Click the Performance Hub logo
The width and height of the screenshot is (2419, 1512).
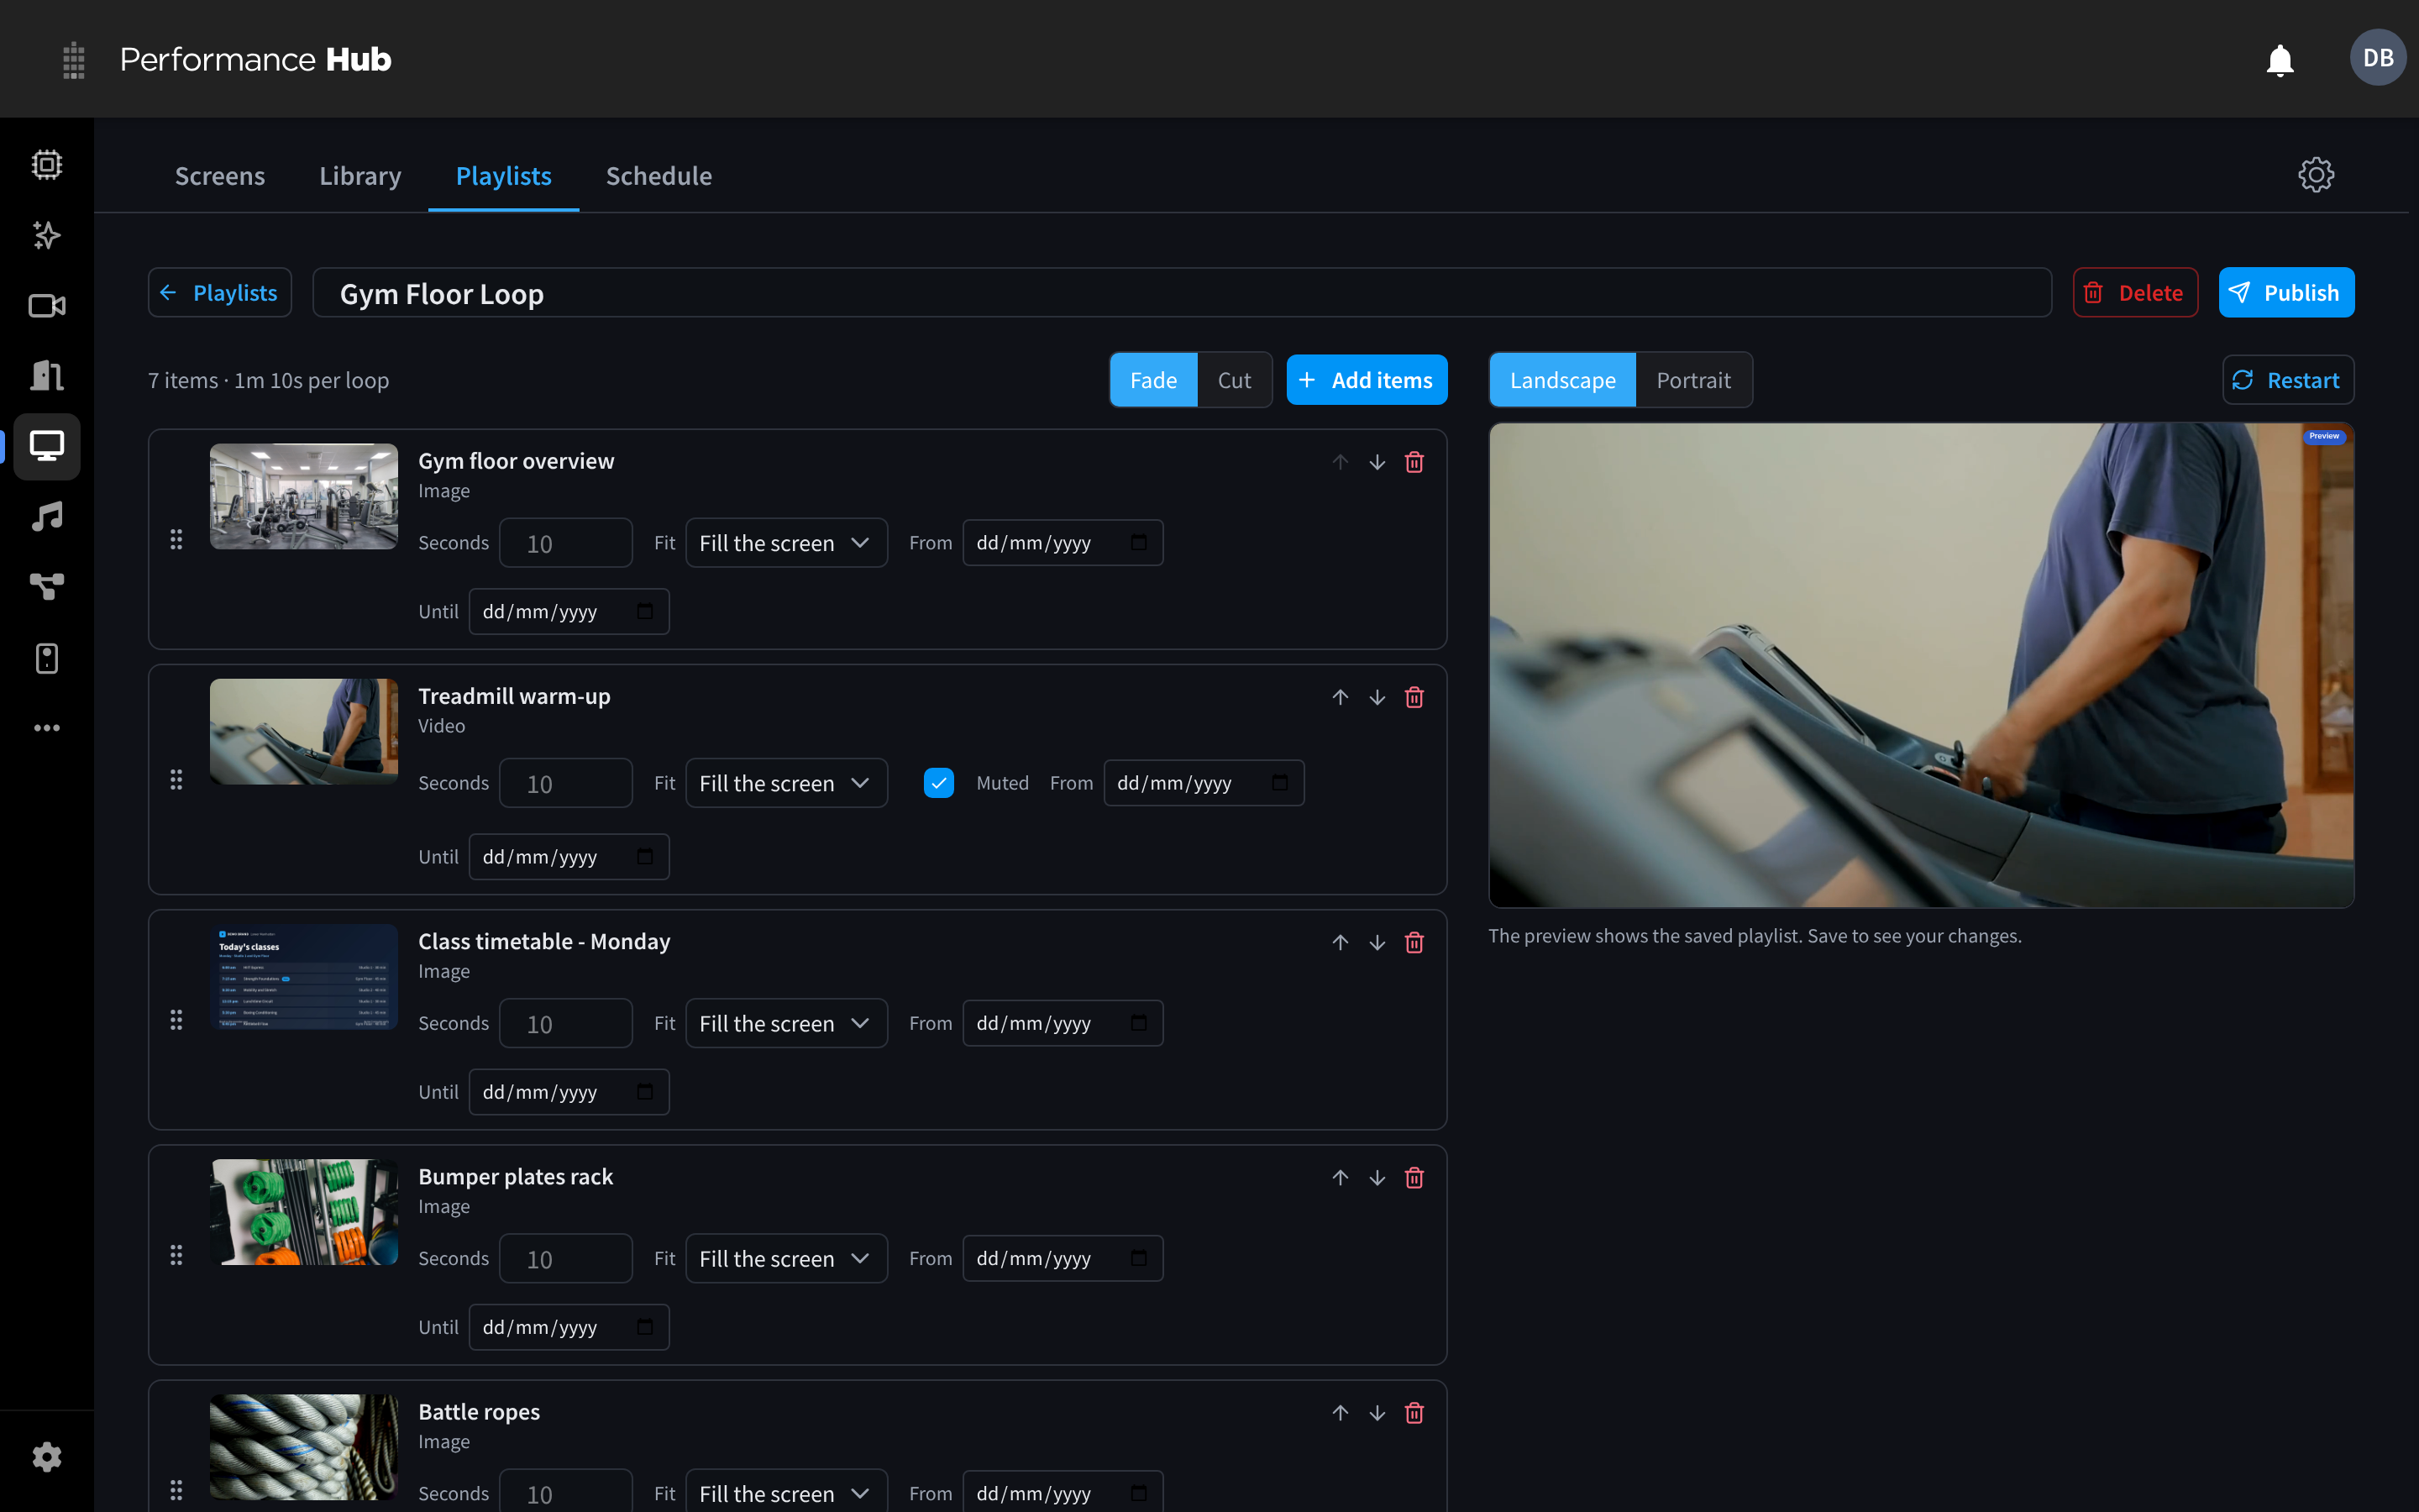point(254,60)
